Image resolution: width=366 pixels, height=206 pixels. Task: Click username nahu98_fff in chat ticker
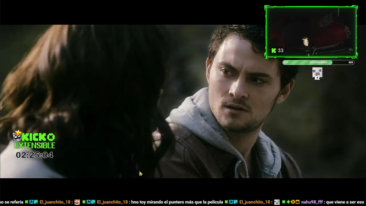point(312,202)
